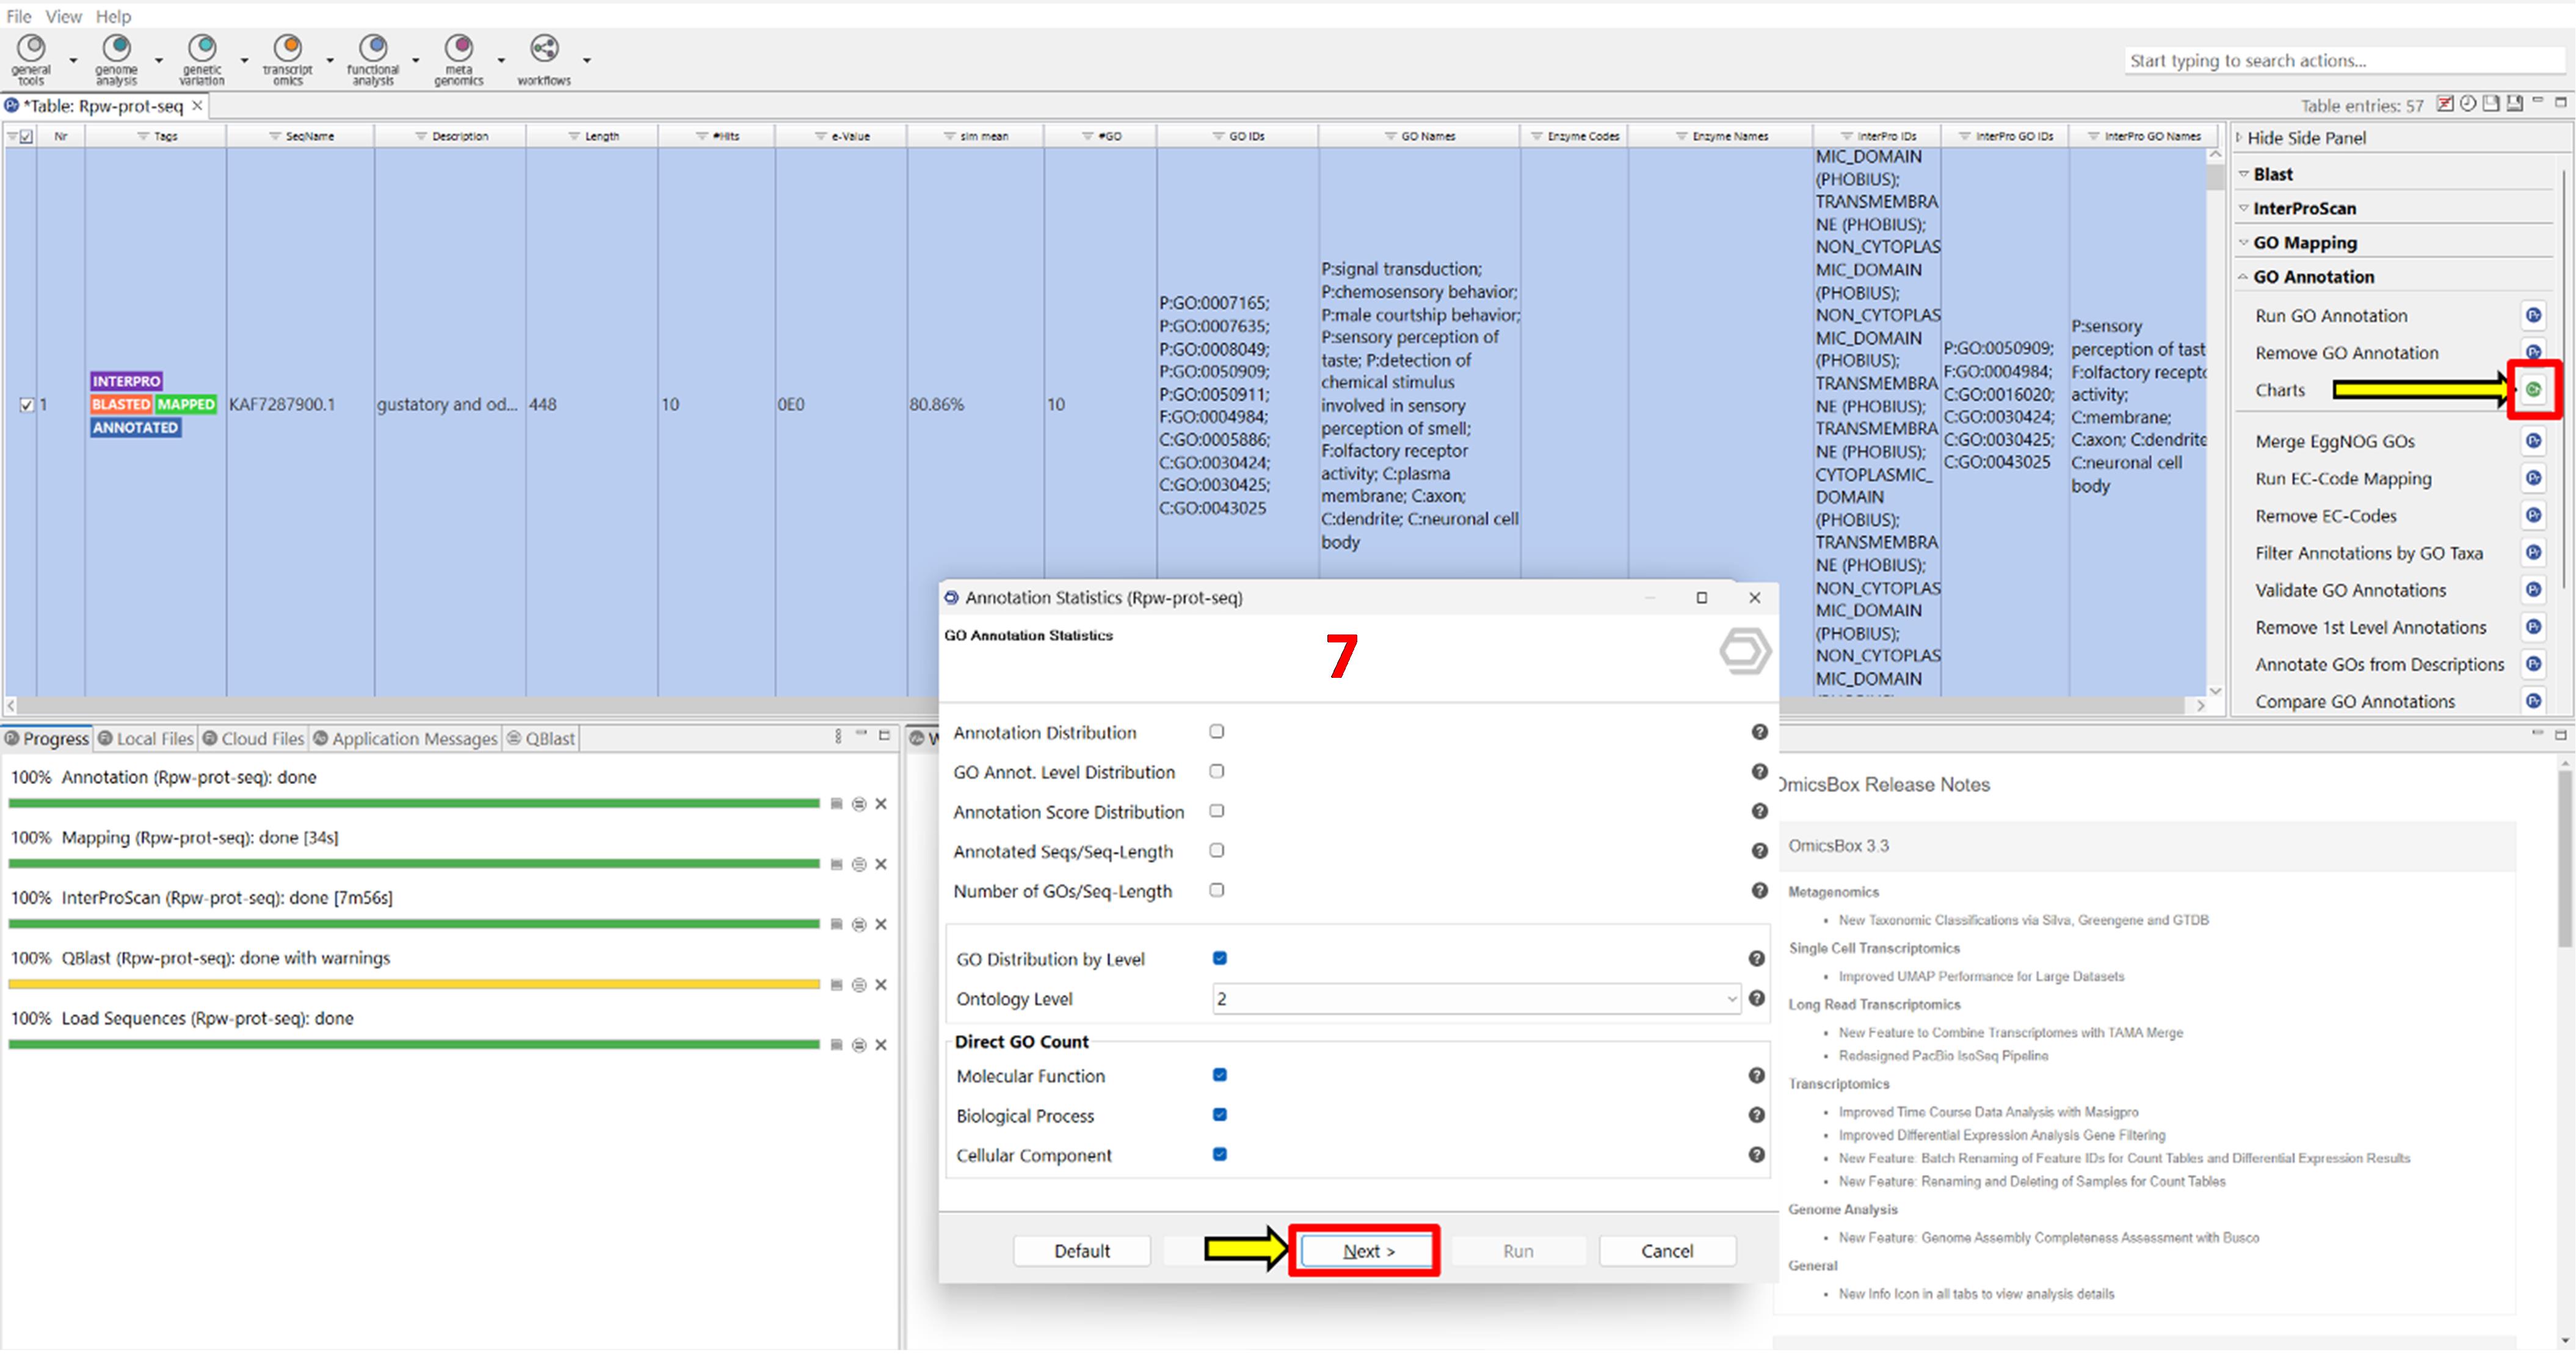The image size is (2576, 1363).
Task: Enable the Annotation Distribution checkbox
Action: [1217, 732]
